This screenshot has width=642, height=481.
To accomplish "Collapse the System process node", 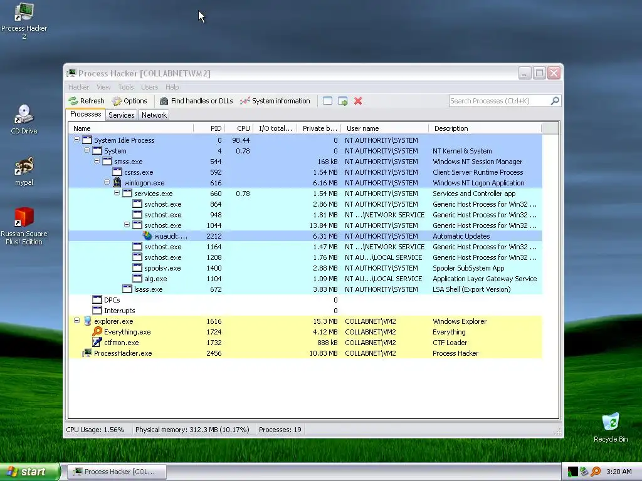I will tap(87, 150).
